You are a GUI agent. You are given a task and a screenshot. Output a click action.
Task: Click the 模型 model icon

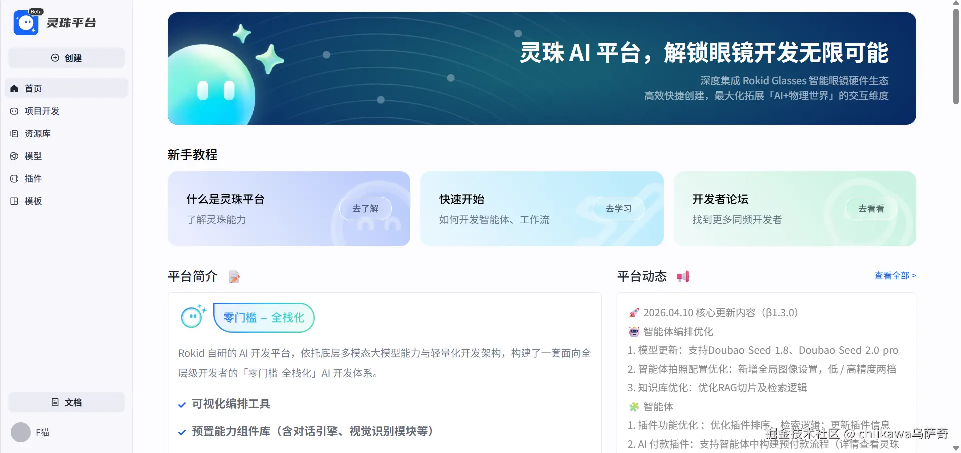14,156
